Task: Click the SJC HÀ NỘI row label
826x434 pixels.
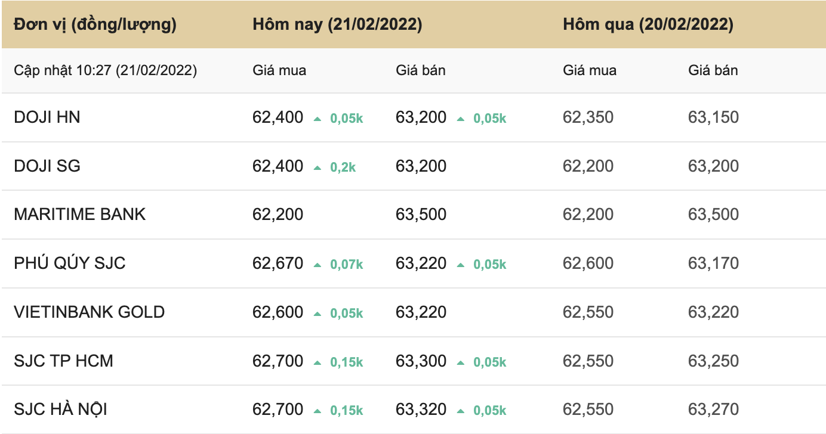Action: click(x=61, y=410)
